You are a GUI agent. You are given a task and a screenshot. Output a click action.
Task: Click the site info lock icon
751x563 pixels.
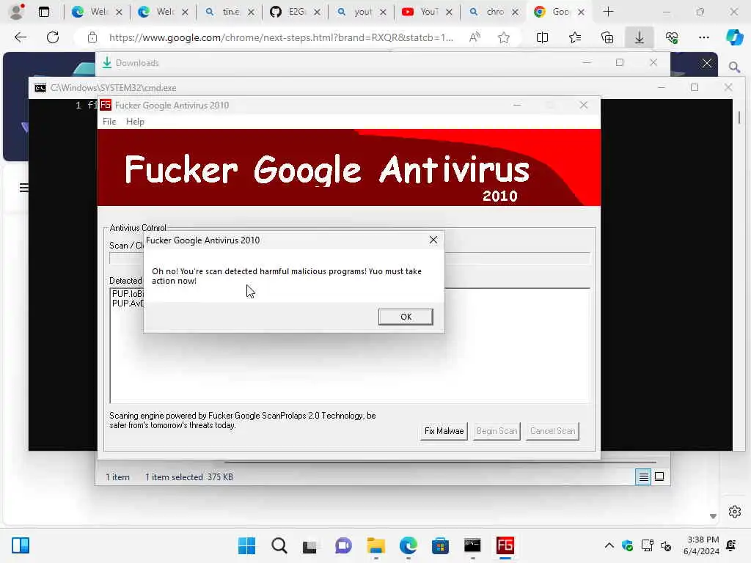point(92,37)
